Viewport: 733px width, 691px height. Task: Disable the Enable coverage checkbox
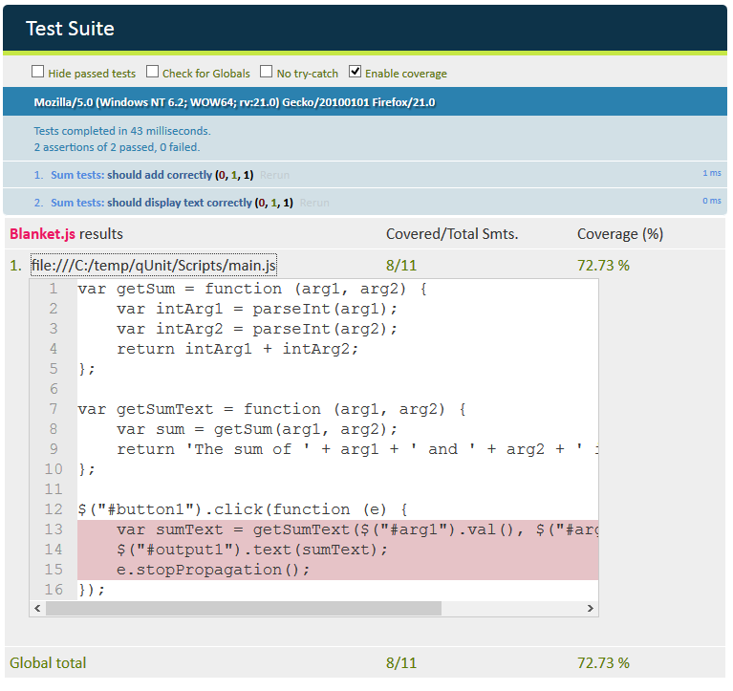pos(356,72)
